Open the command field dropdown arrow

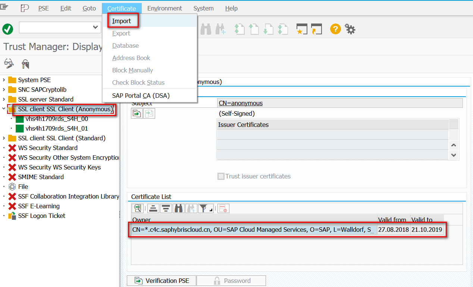coord(95,27)
